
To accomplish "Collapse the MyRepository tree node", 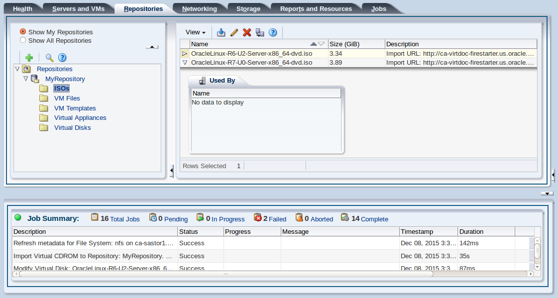I will pos(25,79).
